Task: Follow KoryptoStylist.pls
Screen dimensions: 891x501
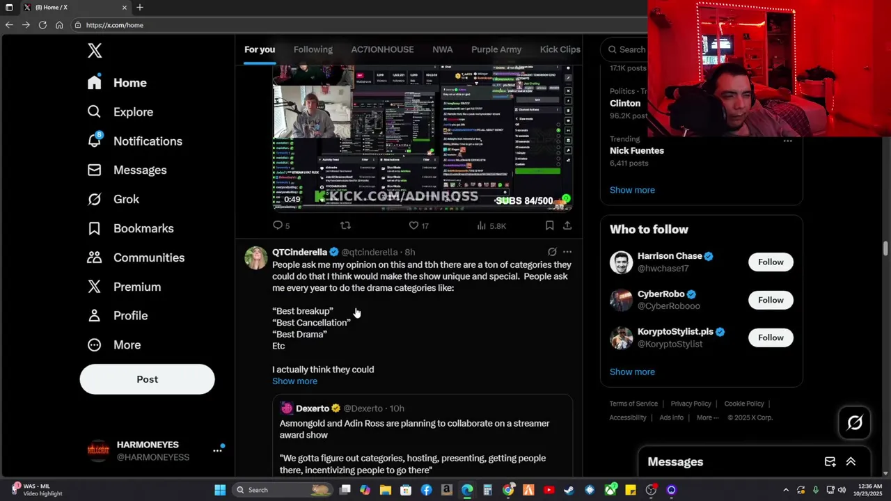Action: pos(771,337)
